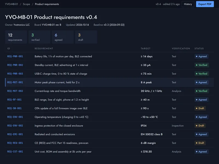Click the 'IP54' target value
Image resolution: width=219 pixels, height=164 pixels.
pos(143,126)
